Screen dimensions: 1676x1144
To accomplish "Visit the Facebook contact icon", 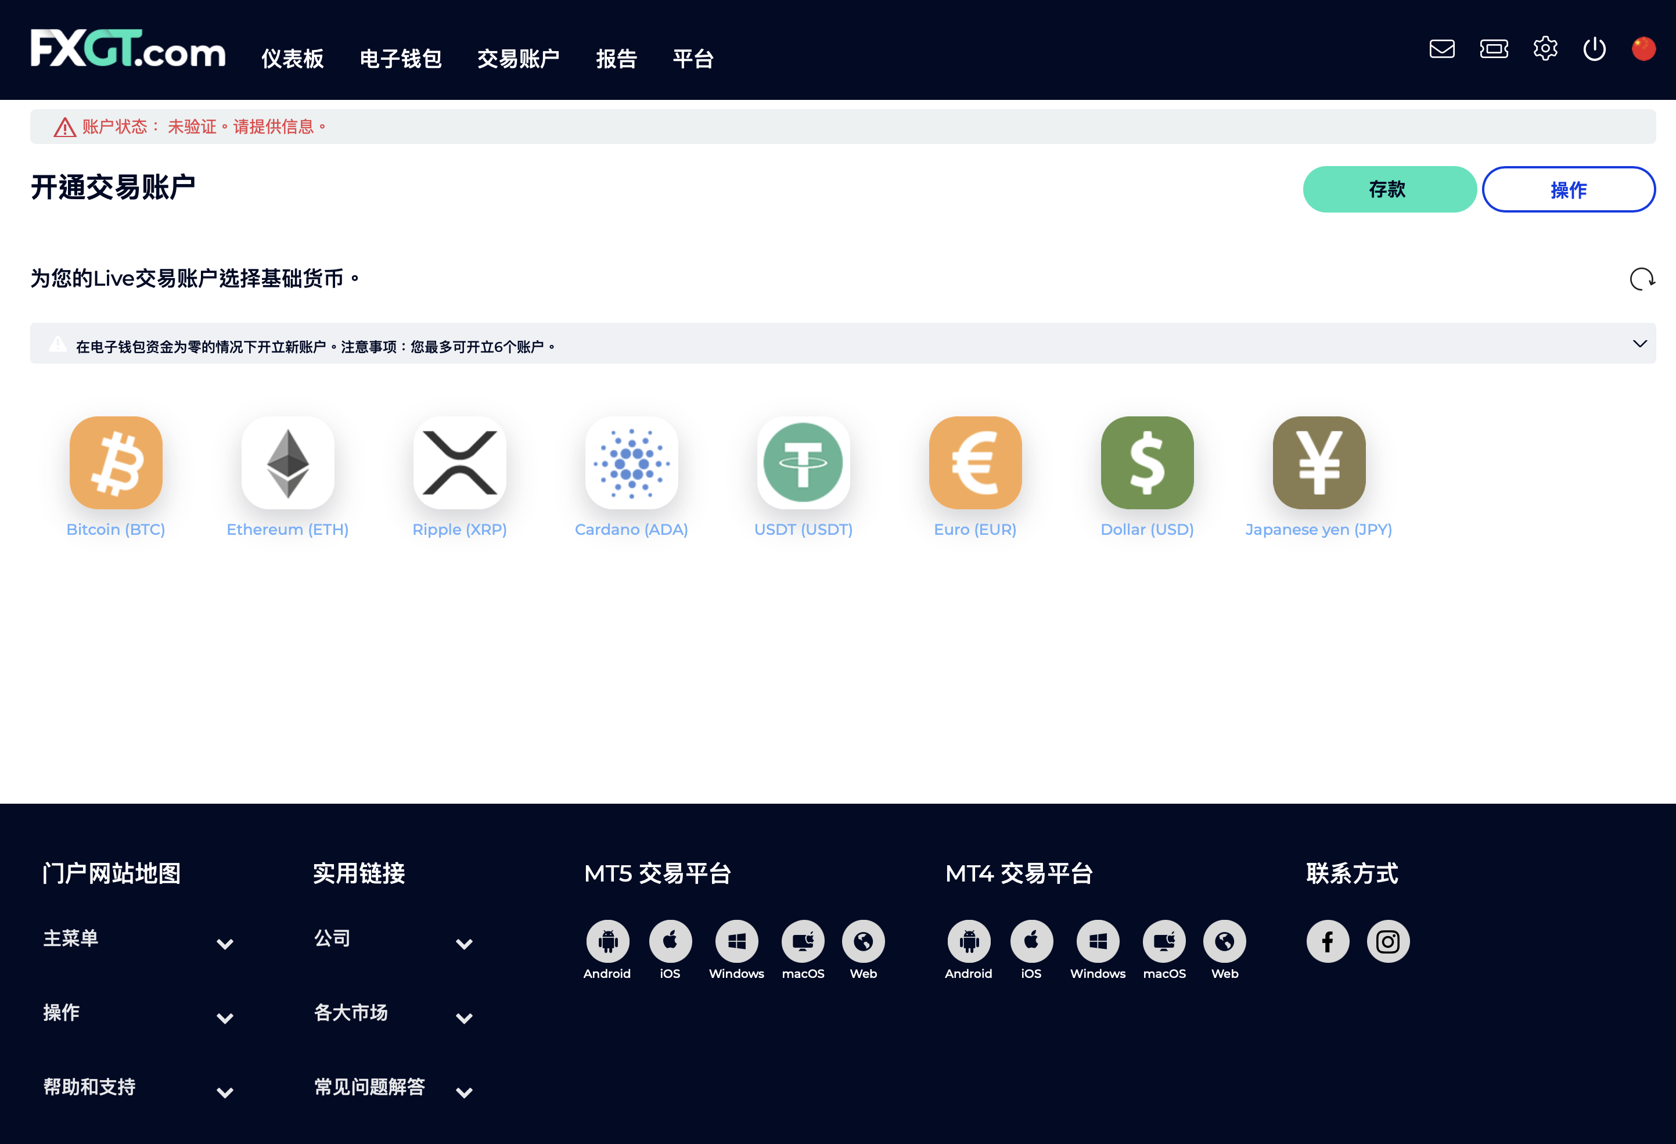I will tap(1328, 941).
